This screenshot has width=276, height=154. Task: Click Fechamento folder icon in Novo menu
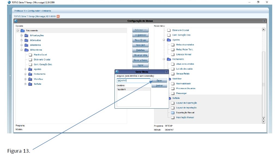coord(169,59)
